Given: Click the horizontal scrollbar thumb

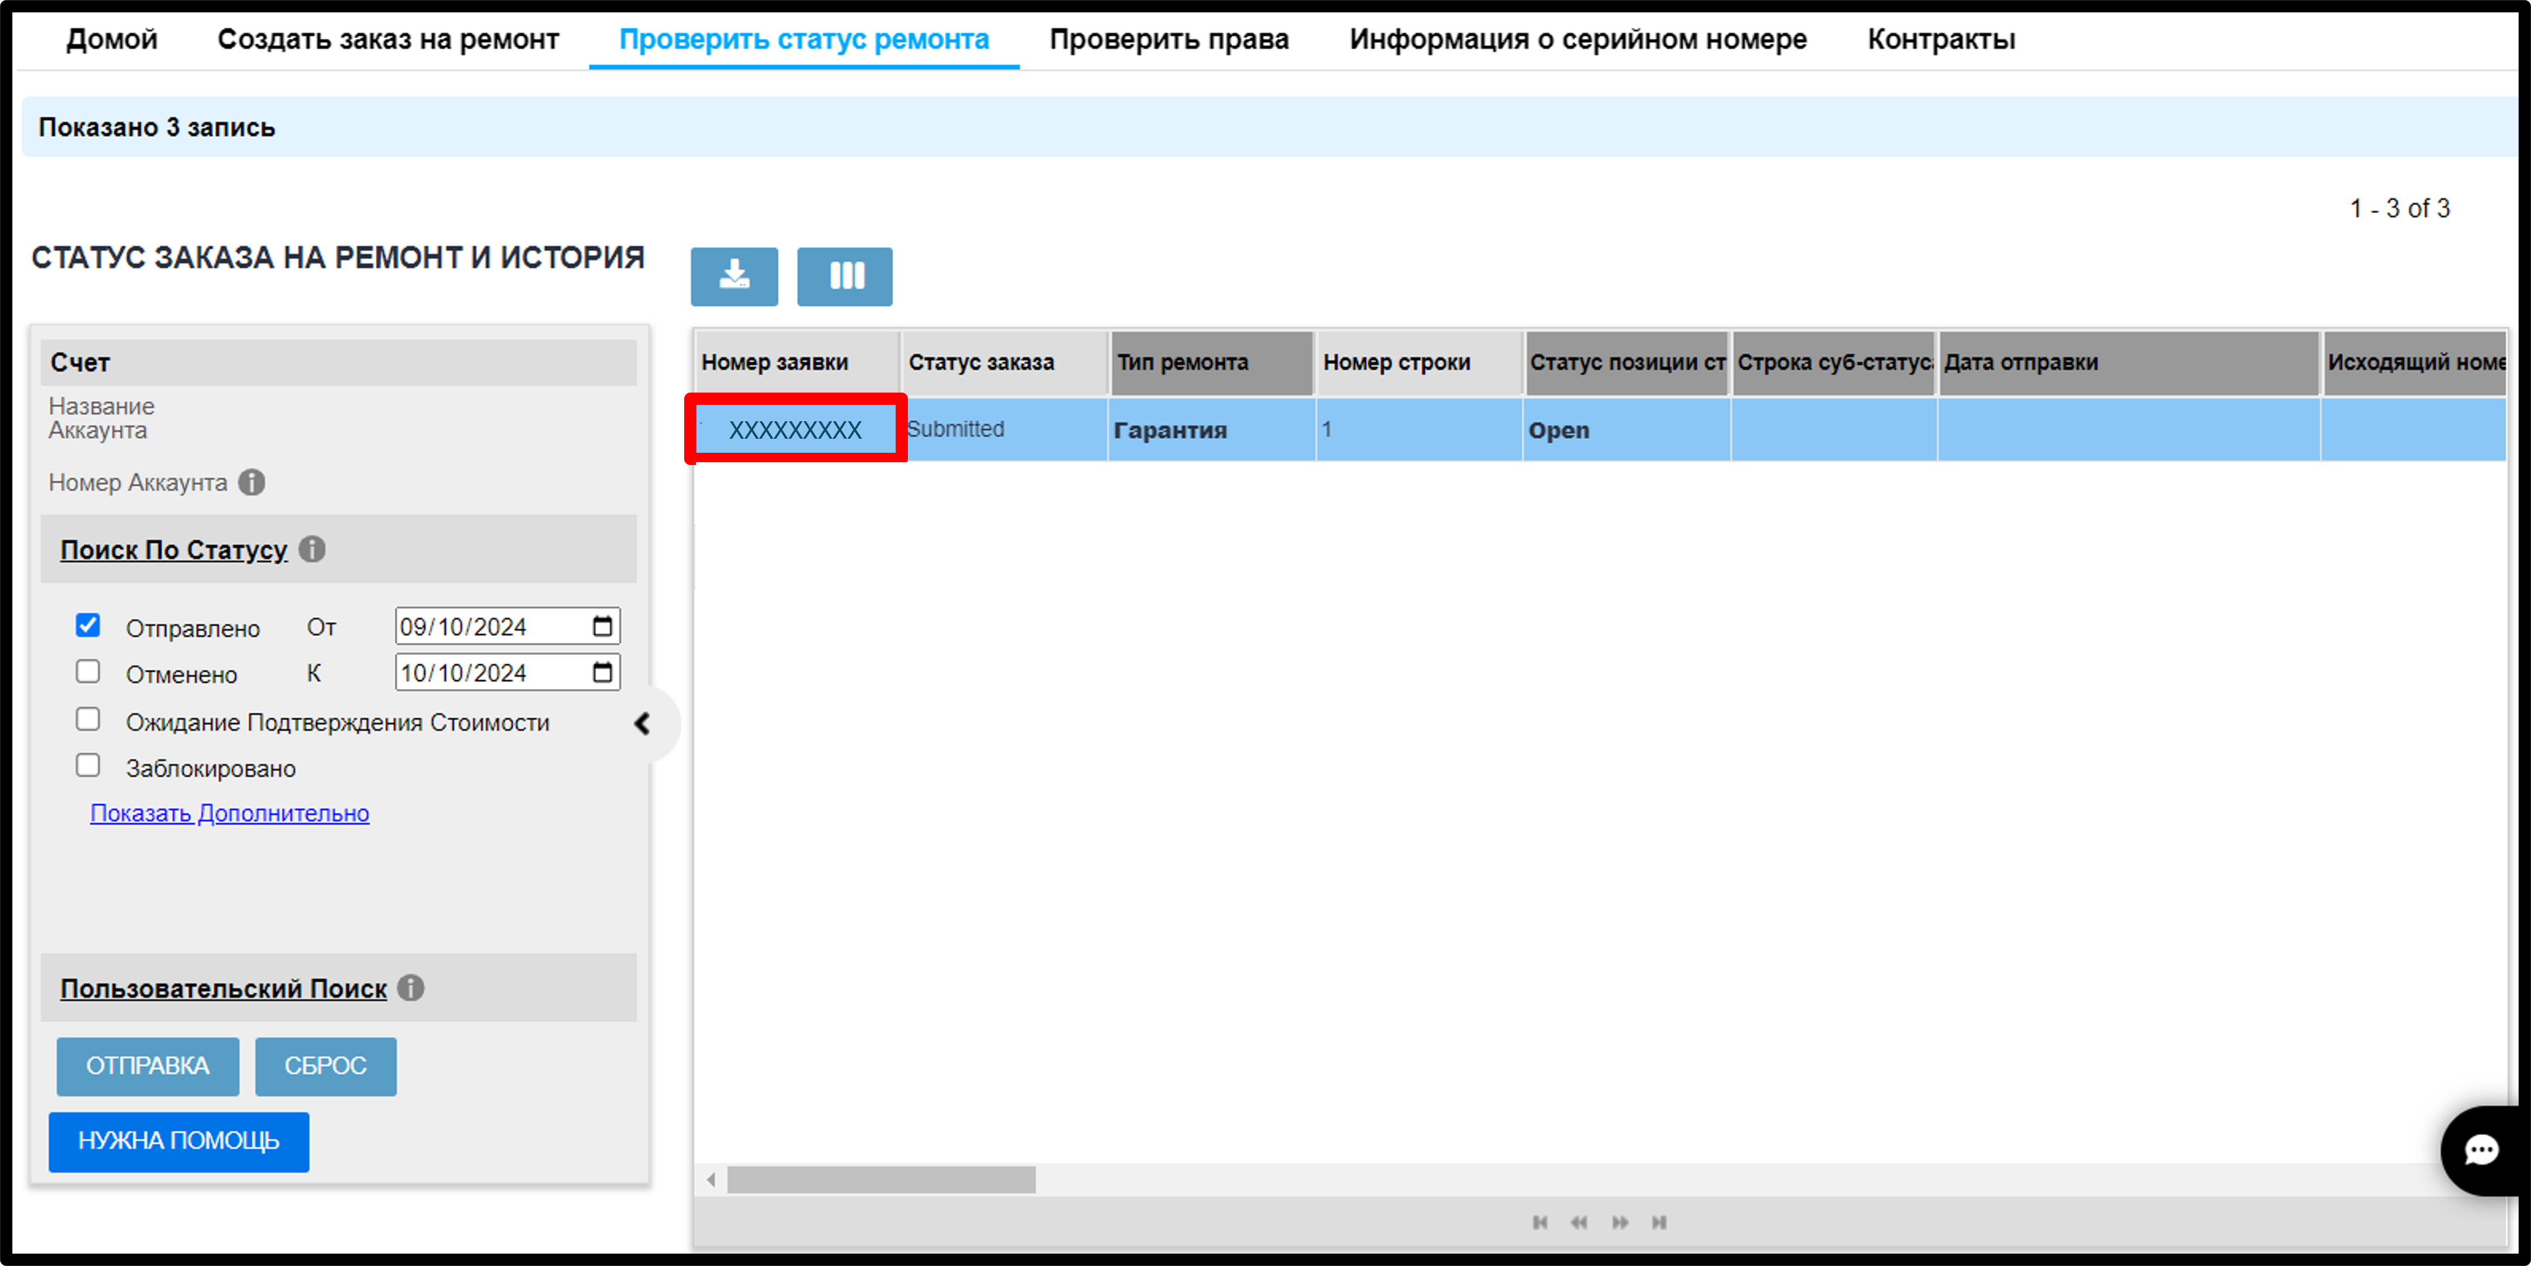Looking at the screenshot, I should click(x=881, y=1180).
